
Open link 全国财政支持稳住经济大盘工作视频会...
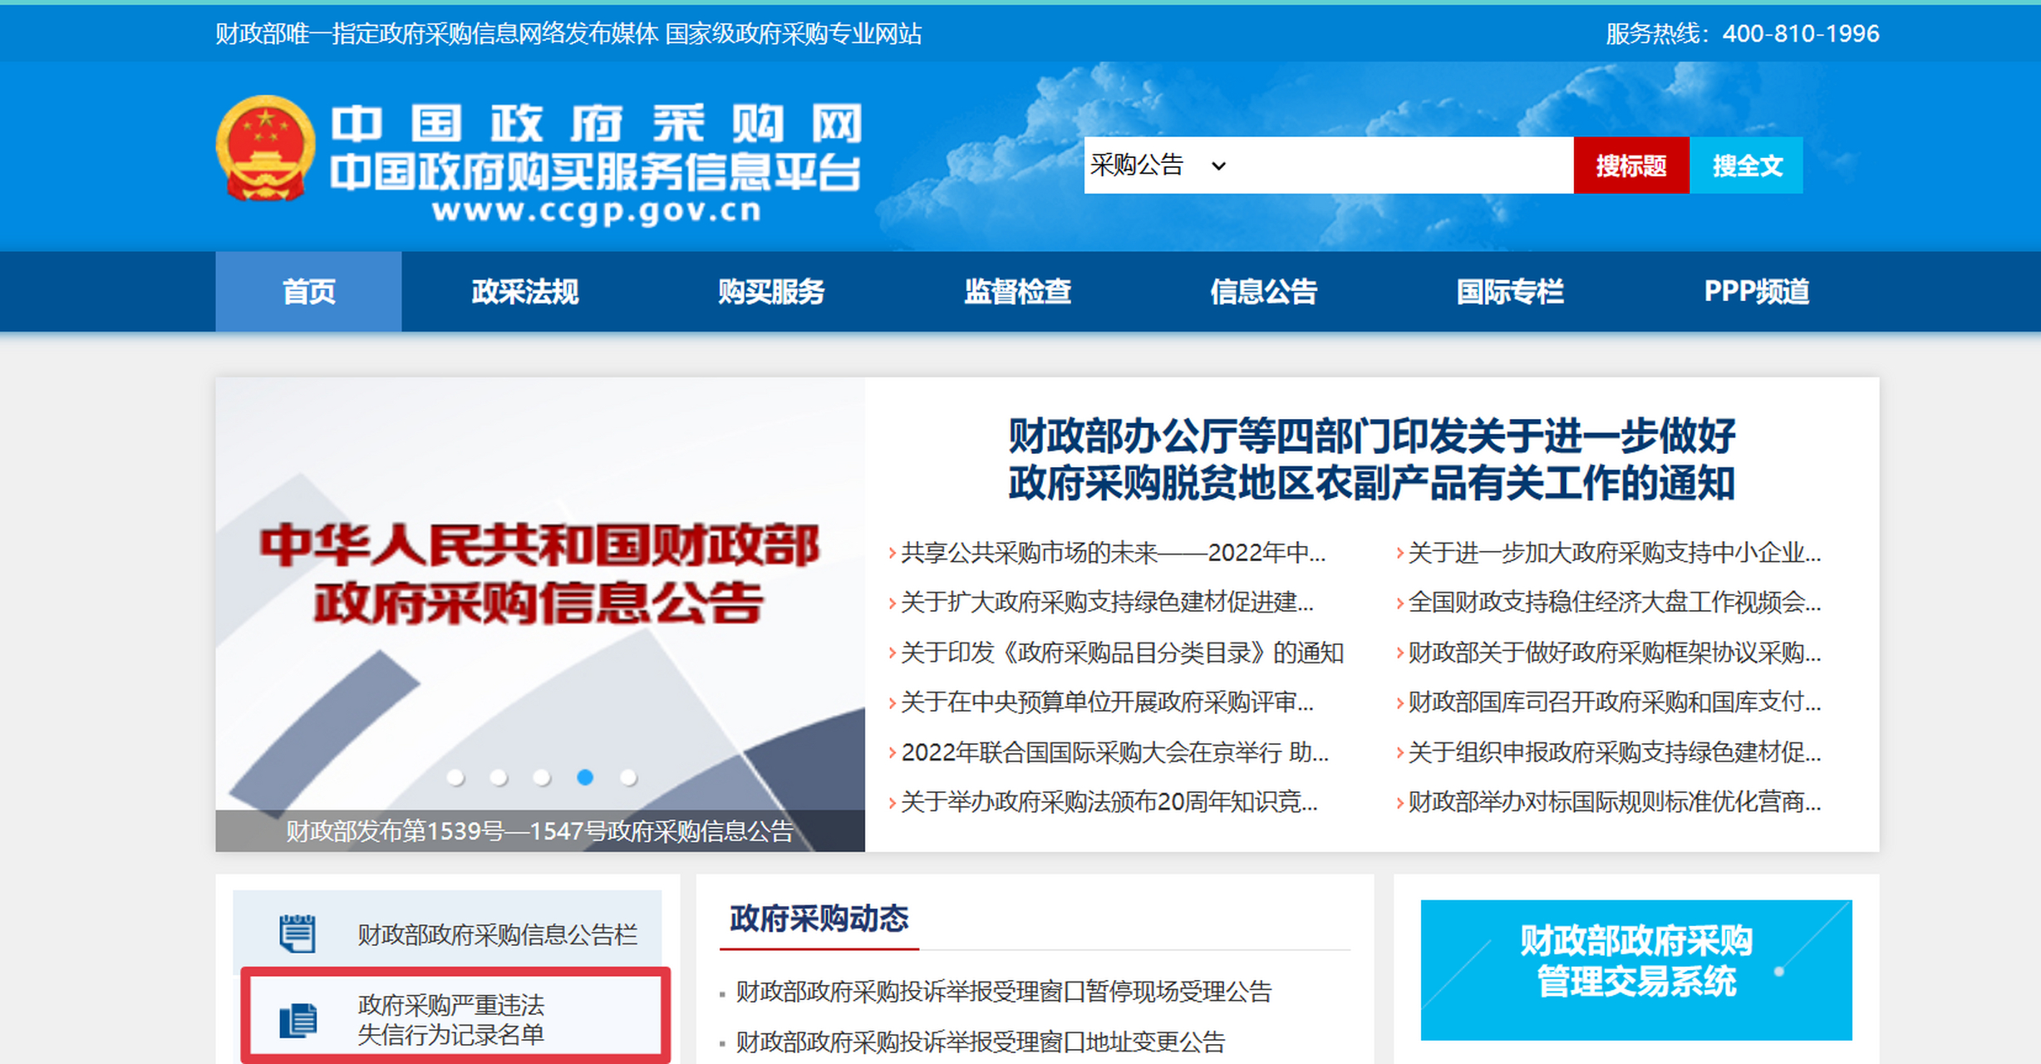(1614, 603)
